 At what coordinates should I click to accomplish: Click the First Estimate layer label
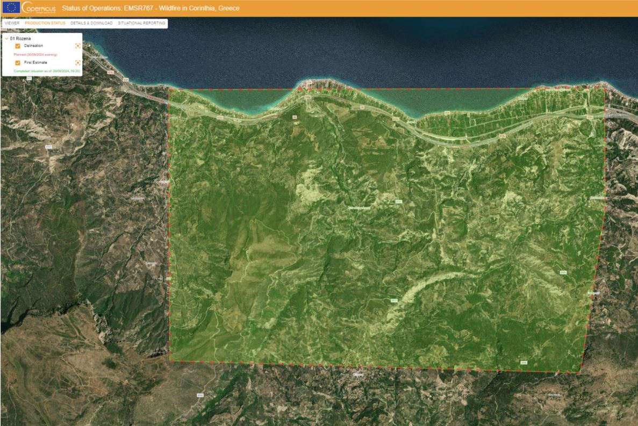coord(35,63)
